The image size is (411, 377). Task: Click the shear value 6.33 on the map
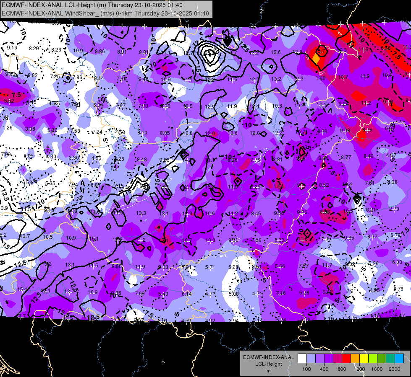click(x=280, y=240)
